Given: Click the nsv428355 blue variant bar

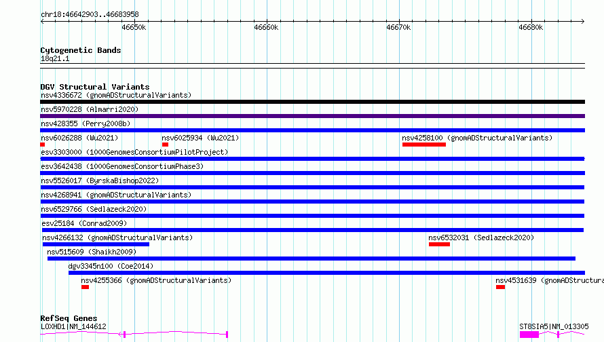Looking at the screenshot, I should tap(312, 130).
